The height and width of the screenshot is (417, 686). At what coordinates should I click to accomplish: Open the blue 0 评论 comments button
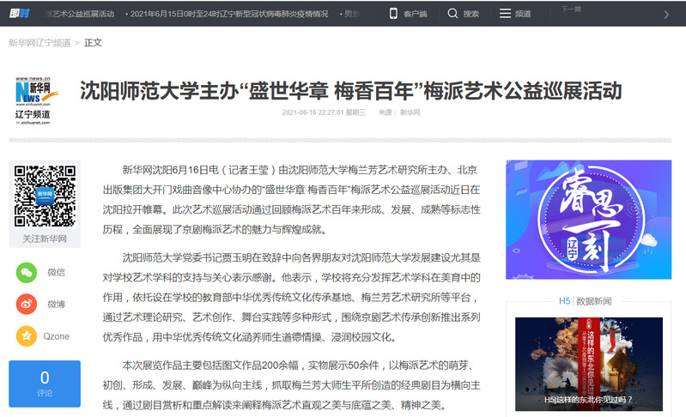44,383
